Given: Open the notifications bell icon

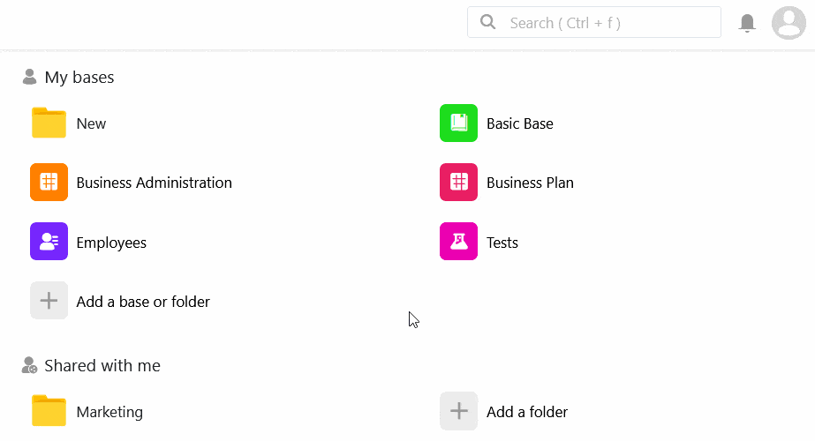Looking at the screenshot, I should 747,23.
